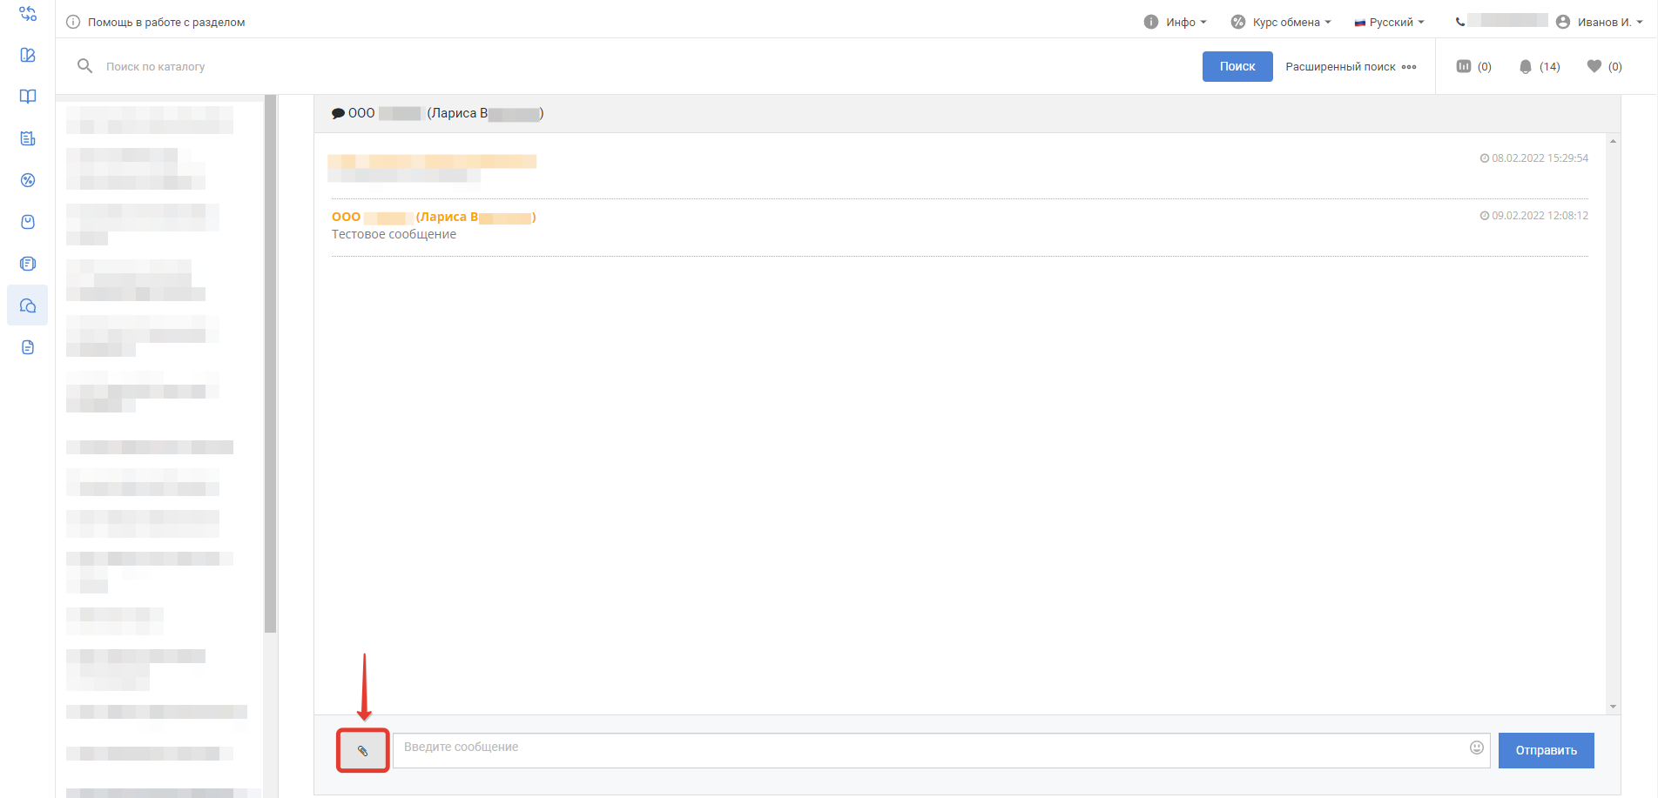Open Расширенный поиск advanced search
The width and height of the screenshot is (1658, 798).
(x=1350, y=67)
